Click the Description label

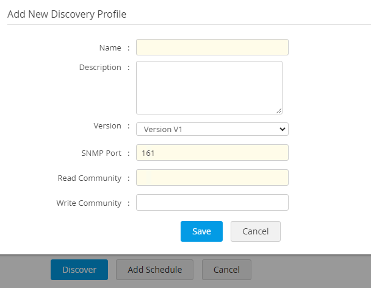coord(100,67)
